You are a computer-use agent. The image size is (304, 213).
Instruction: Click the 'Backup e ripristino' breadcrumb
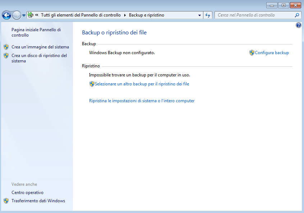147,15
